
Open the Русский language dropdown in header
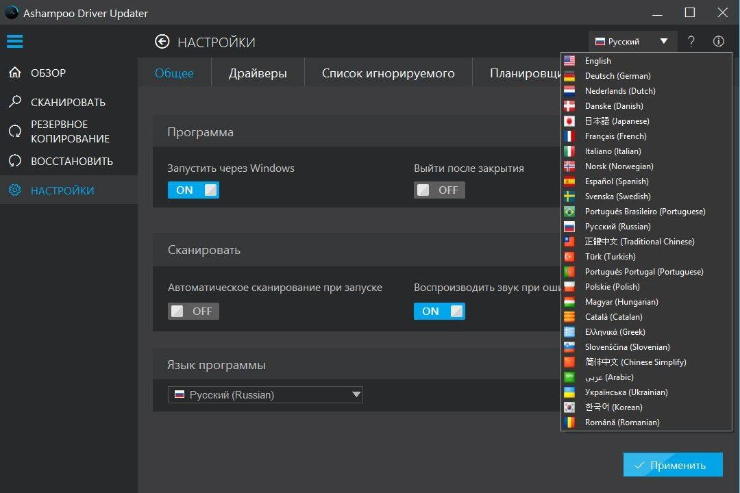[x=632, y=42]
